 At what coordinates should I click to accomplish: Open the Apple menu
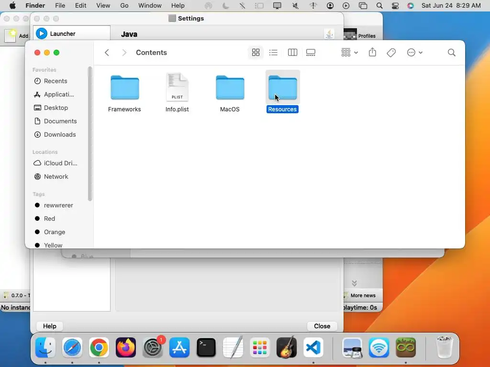pos(12,6)
